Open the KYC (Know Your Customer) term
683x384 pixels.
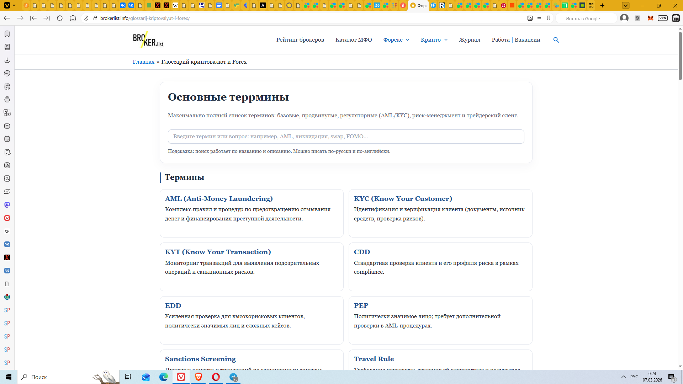[x=403, y=199]
